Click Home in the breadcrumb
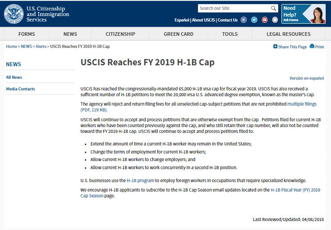 point(12,47)
